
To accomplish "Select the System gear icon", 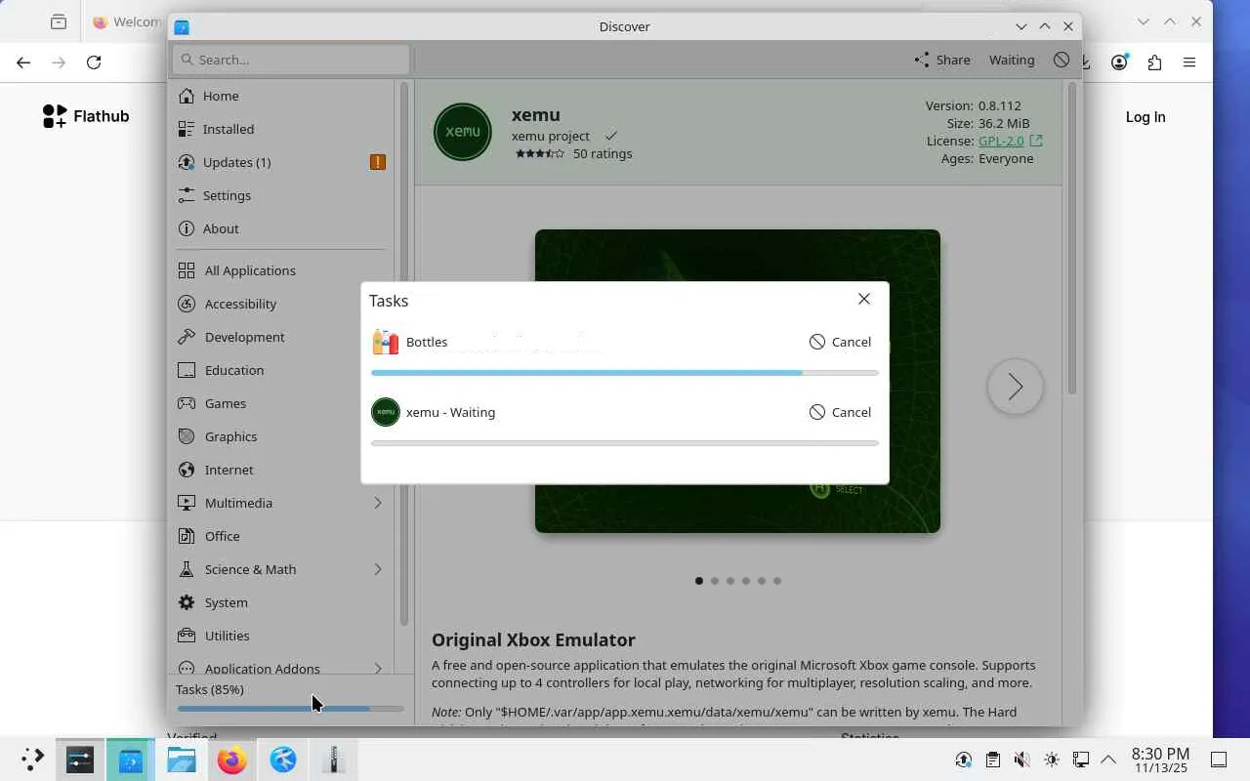I will (x=187, y=602).
